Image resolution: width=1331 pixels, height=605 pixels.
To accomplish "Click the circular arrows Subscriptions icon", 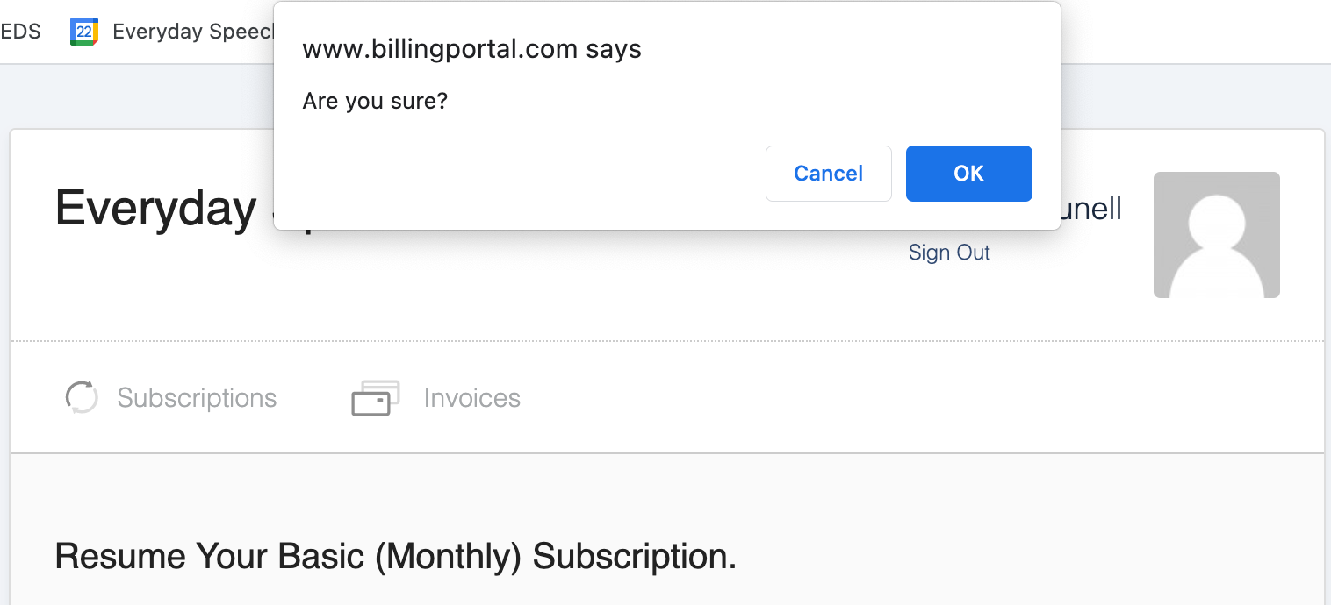I will 82,397.
